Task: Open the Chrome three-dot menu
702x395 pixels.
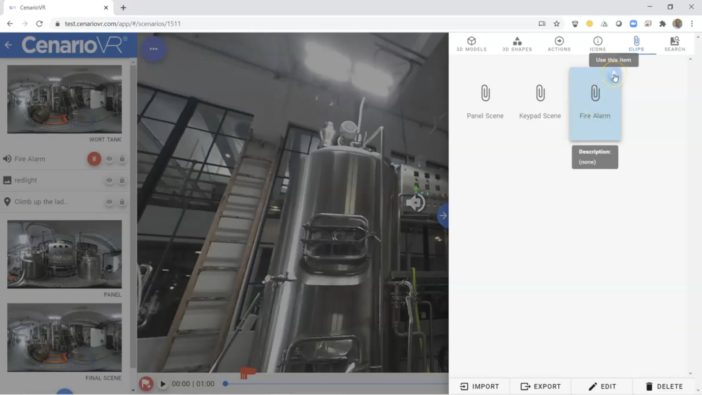Action: click(x=692, y=24)
